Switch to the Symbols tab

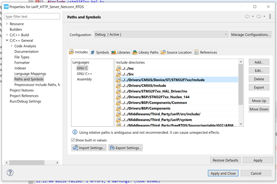(100, 52)
